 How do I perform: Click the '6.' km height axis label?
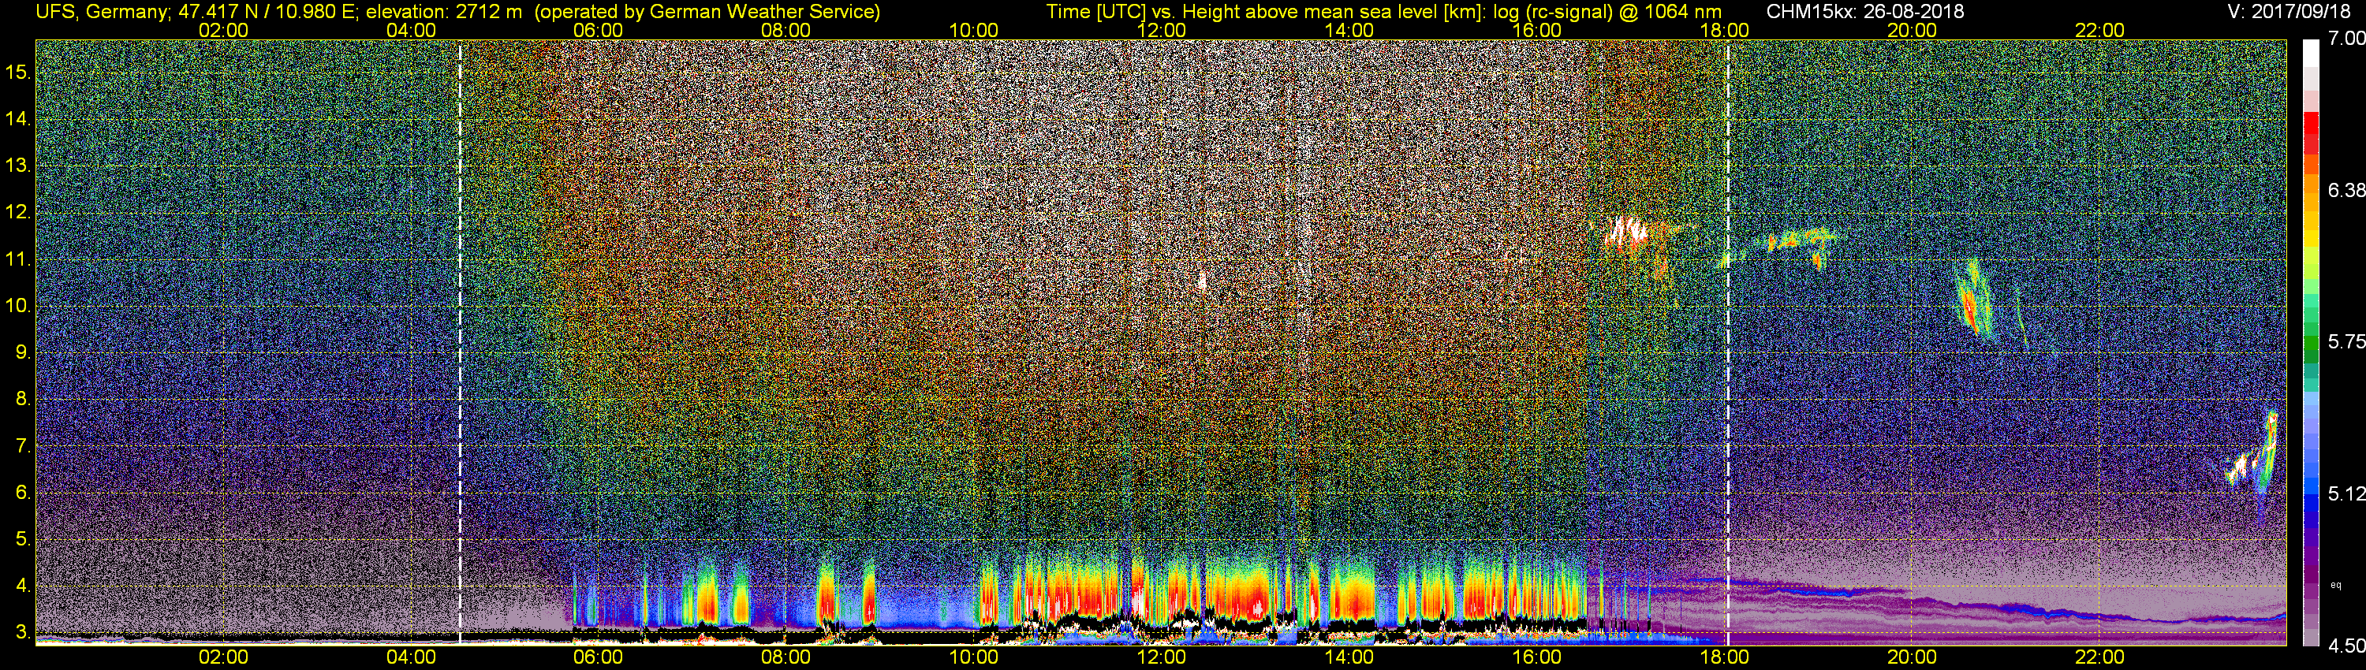point(23,492)
